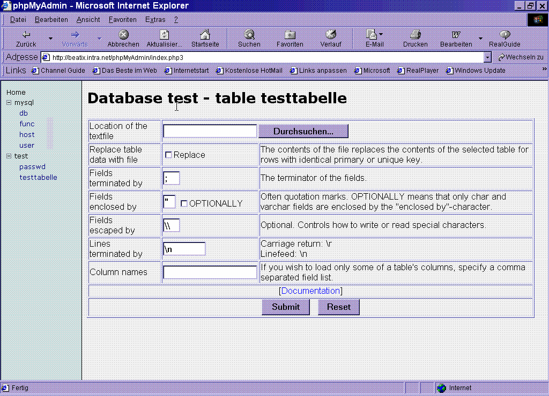Open the Extras menu

click(x=155, y=20)
